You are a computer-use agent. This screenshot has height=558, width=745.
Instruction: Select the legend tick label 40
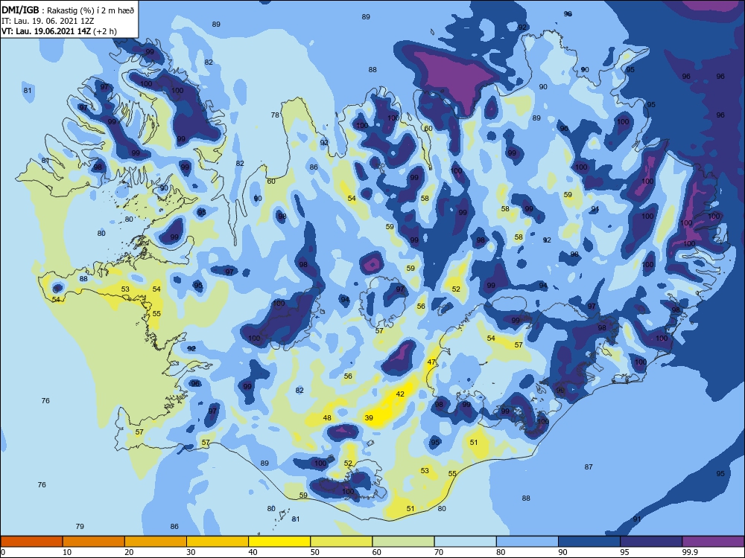tap(253, 552)
